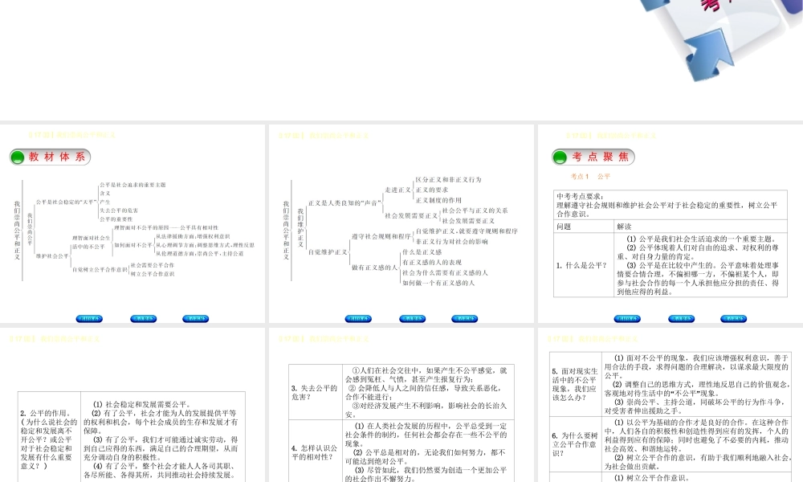This screenshot has width=803, height=482.
Task: Click middle blue button on 教材体系 slide
Action: pyautogui.click(x=144, y=319)
